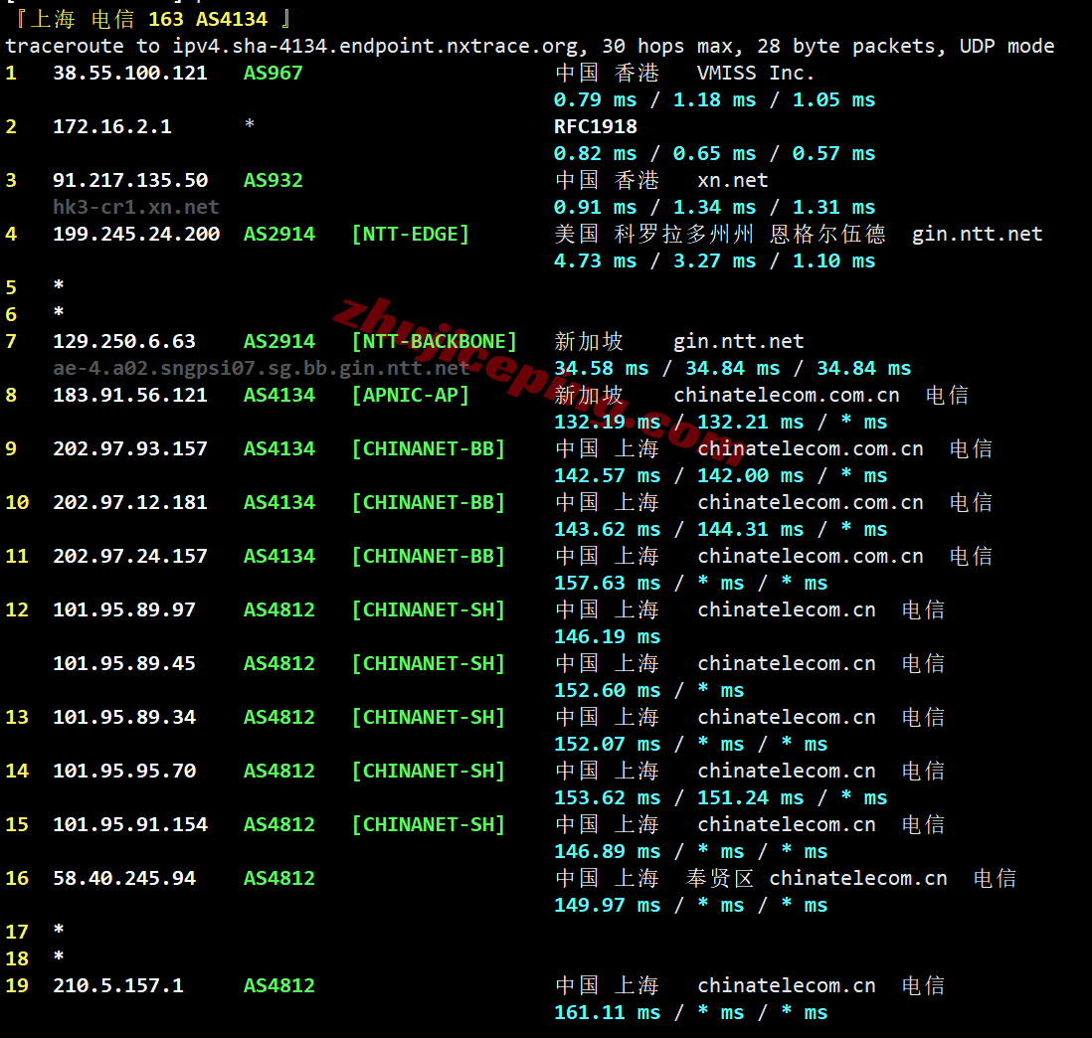Screen dimensions: 1092x1038
Task: Select the latency value 146.19 ms
Action: [608, 636]
